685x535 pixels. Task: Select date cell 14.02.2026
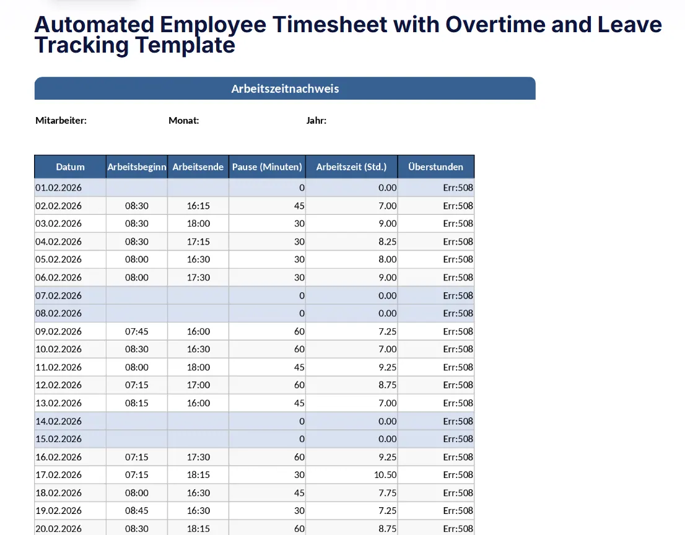pyautogui.click(x=71, y=422)
